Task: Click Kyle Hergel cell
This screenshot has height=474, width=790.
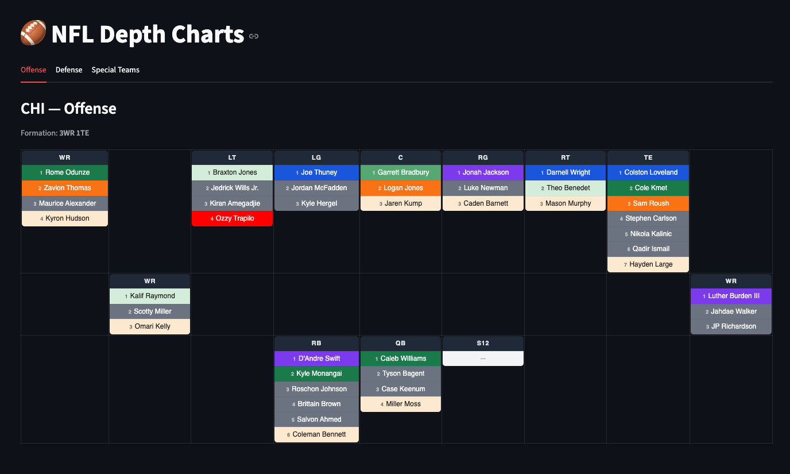Action: coord(316,203)
